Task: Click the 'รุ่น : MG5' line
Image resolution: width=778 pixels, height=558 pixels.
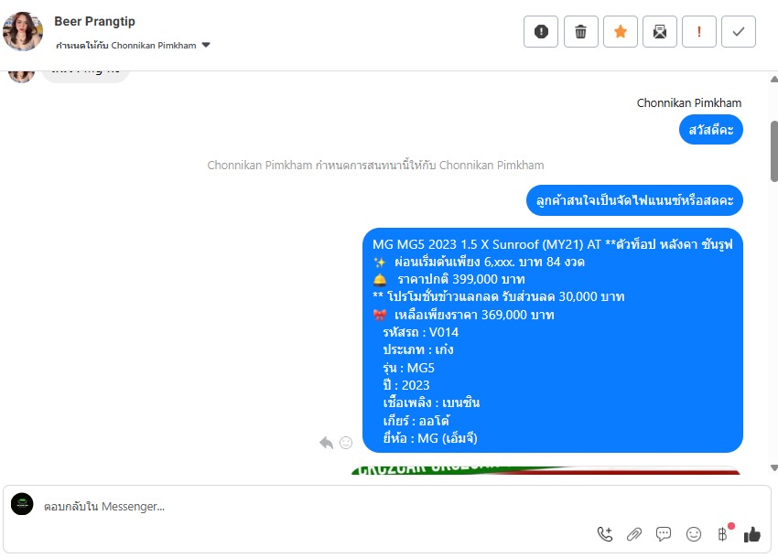Action: (x=408, y=368)
